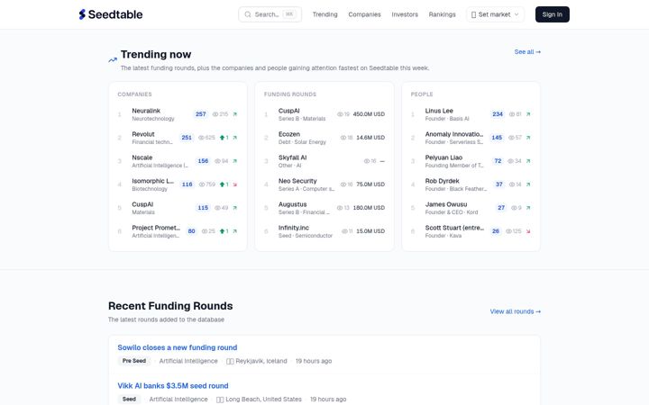Open the Anomaly Innovations person row
The image size is (649, 405).
coord(471,138)
